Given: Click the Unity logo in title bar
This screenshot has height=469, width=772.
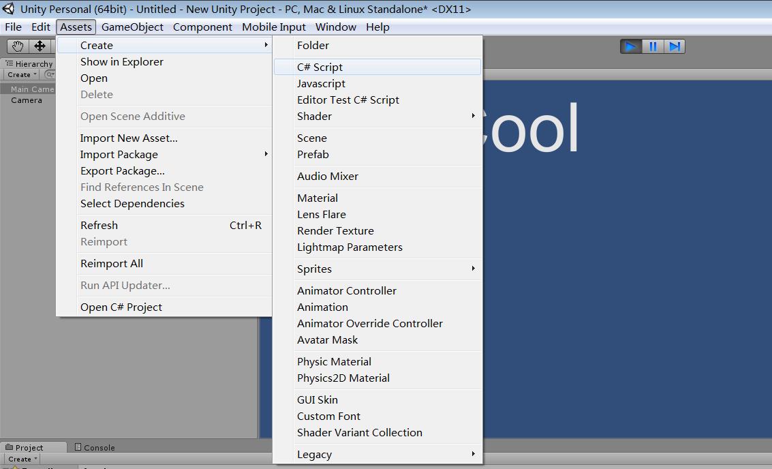Looking at the screenshot, I should click(x=8, y=9).
